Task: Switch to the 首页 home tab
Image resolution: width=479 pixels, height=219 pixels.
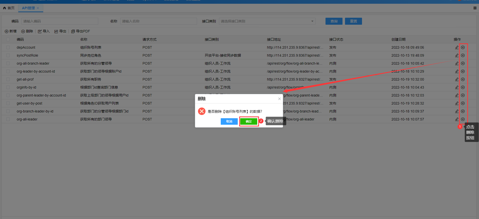Action: coord(9,8)
